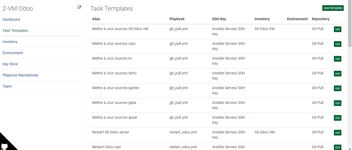
Task: Create a new template
Action: [x=333, y=8]
